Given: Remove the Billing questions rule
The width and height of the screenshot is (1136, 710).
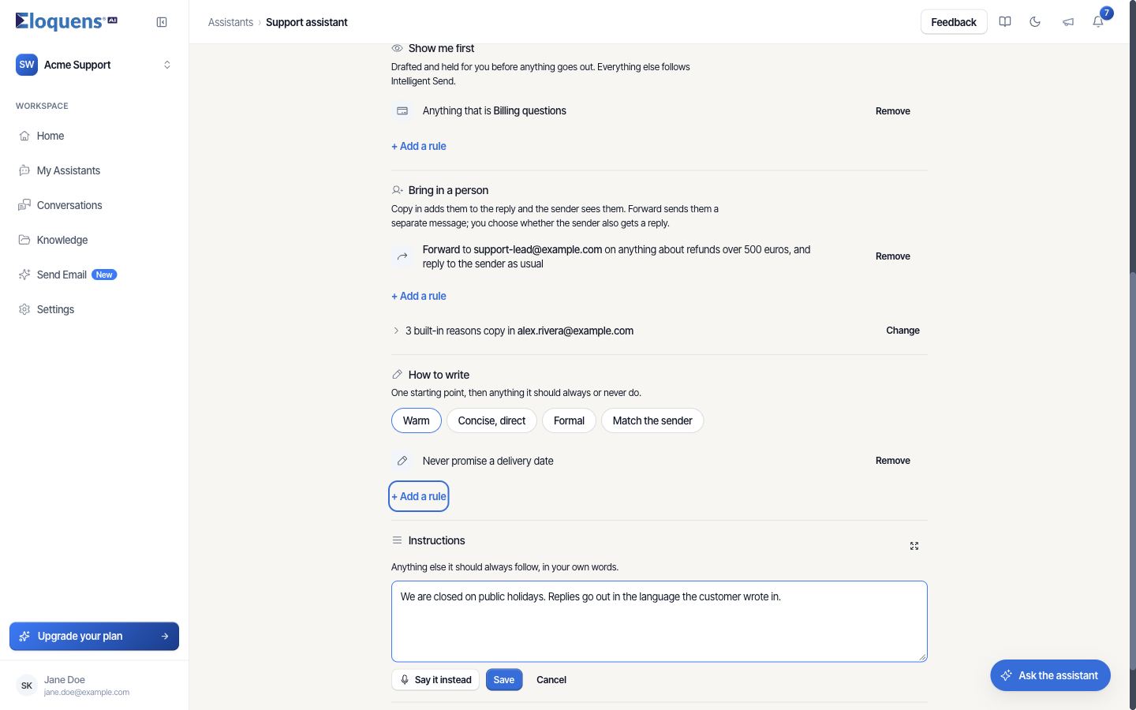Looking at the screenshot, I should click(893, 111).
